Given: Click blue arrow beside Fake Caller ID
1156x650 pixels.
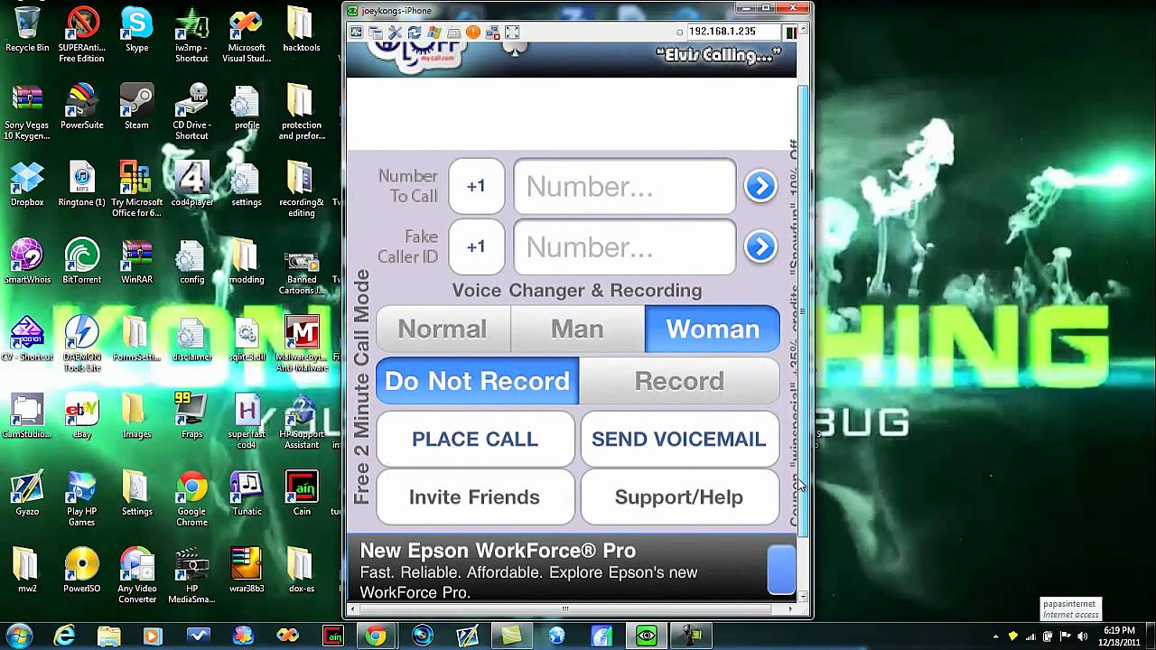Looking at the screenshot, I should [x=760, y=246].
